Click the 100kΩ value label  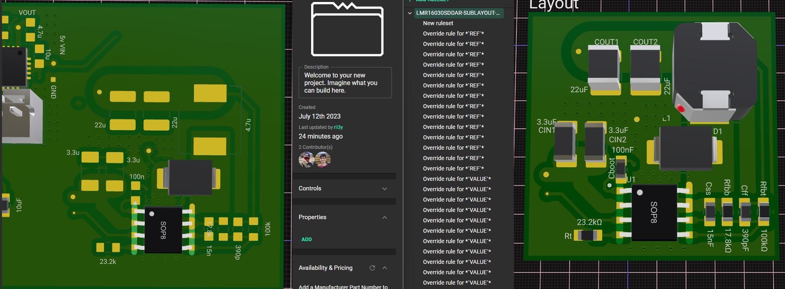point(764,240)
